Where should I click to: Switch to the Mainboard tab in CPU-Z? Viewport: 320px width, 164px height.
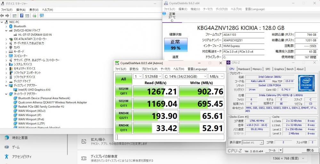[x=244, y=69]
